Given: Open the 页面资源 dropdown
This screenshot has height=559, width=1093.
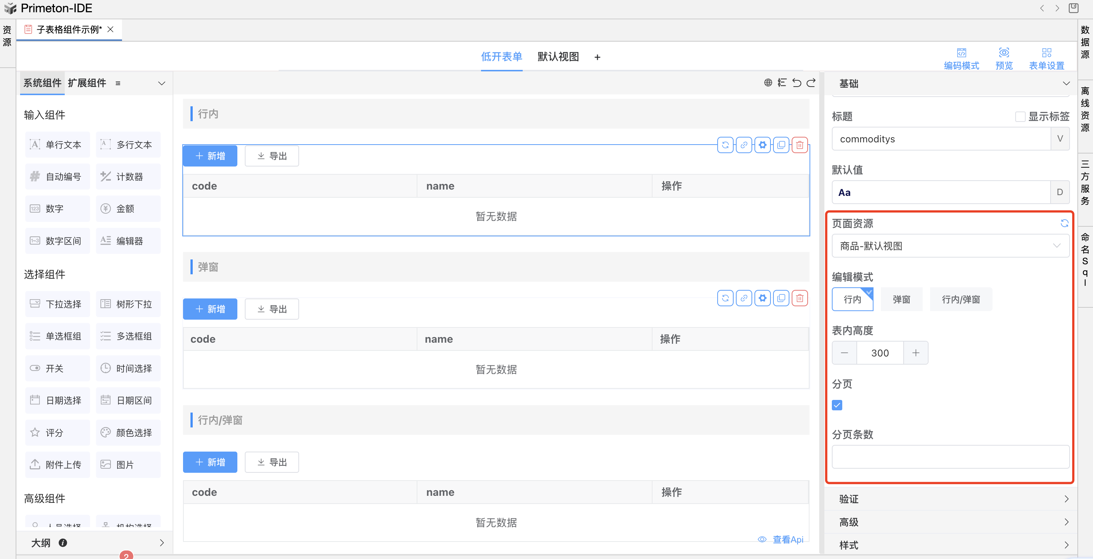Looking at the screenshot, I should (950, 246).
